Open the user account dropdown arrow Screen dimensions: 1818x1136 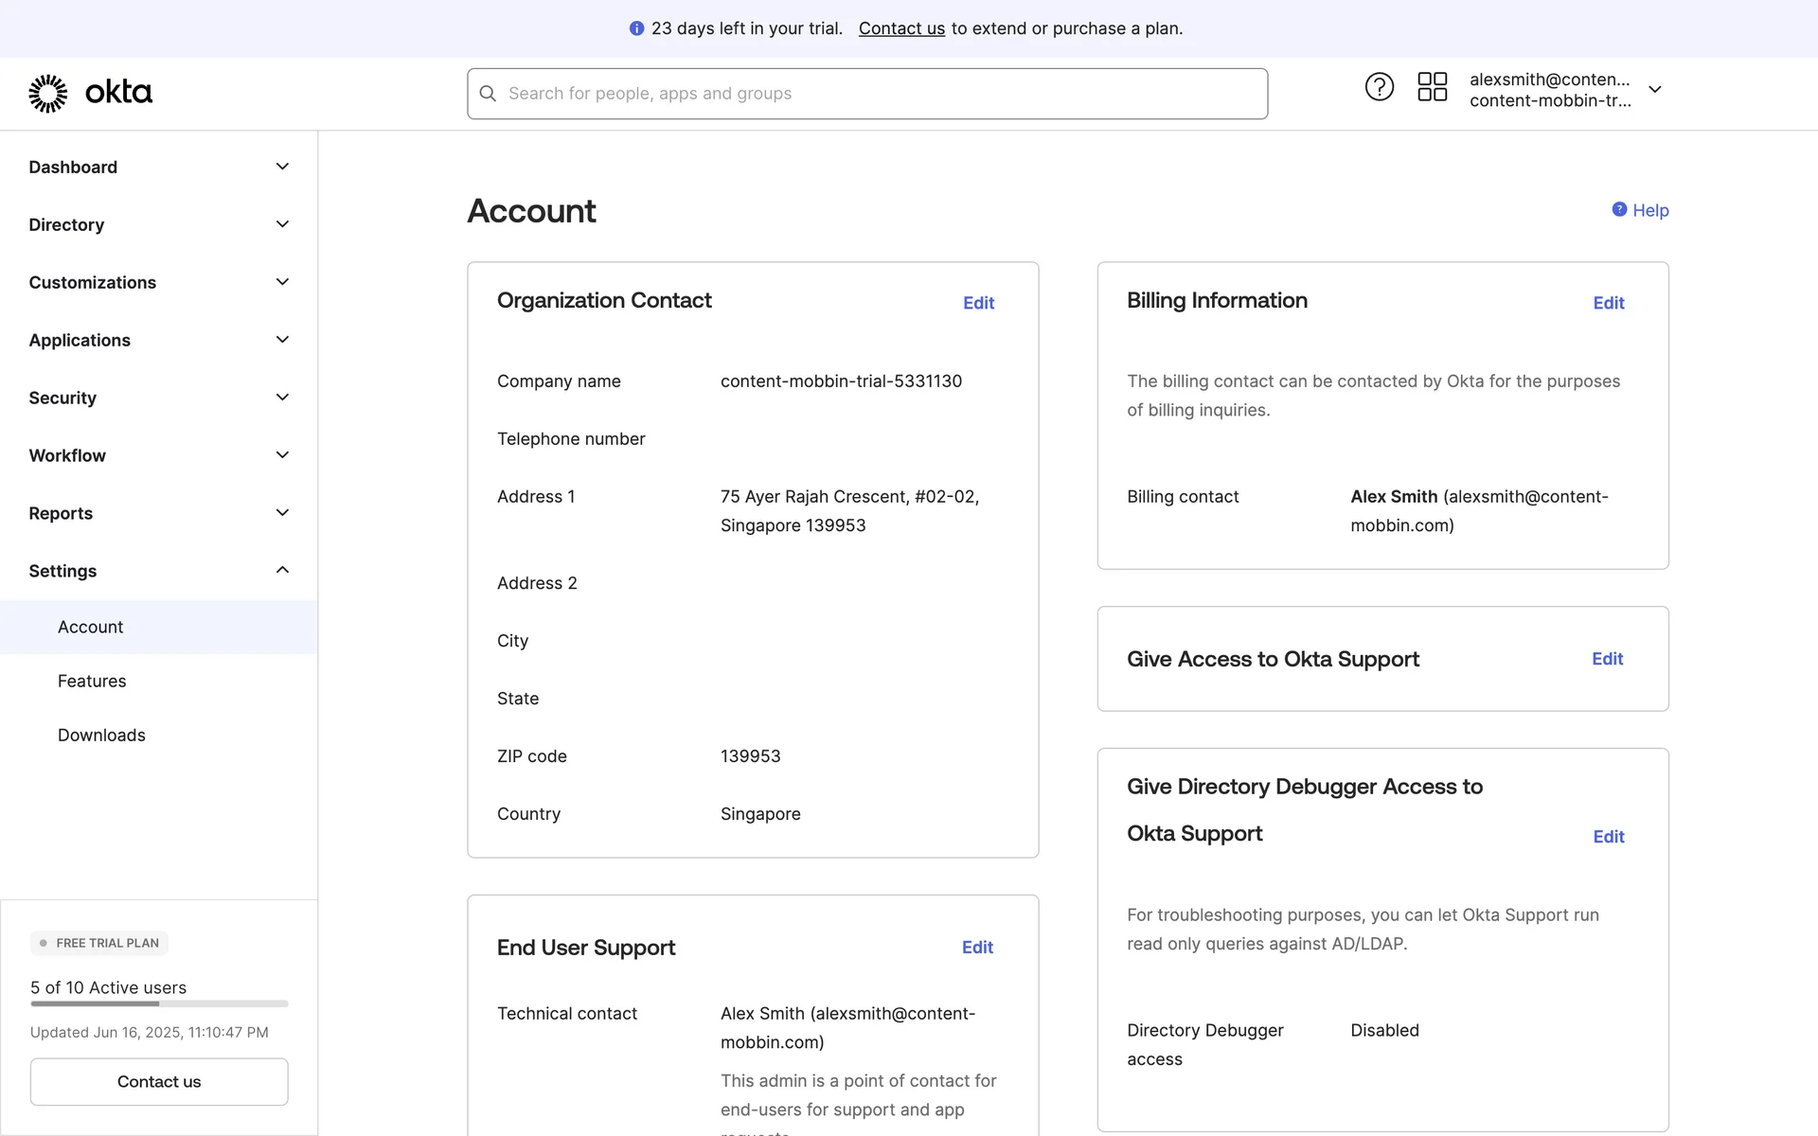tap(1655, 89)
